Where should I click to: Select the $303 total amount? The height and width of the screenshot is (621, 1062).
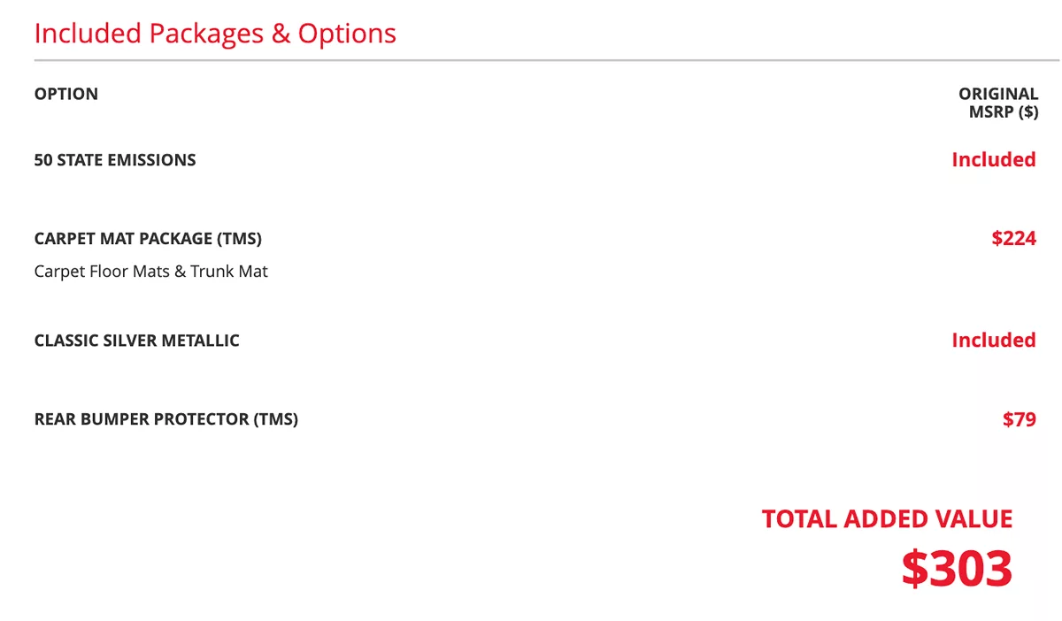pyautogui.click(x=957, y=569)
